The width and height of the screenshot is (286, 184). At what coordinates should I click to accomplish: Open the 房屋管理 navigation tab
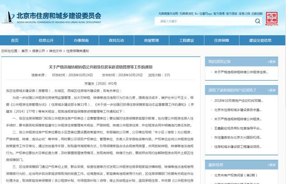click(x=151, y=40)
